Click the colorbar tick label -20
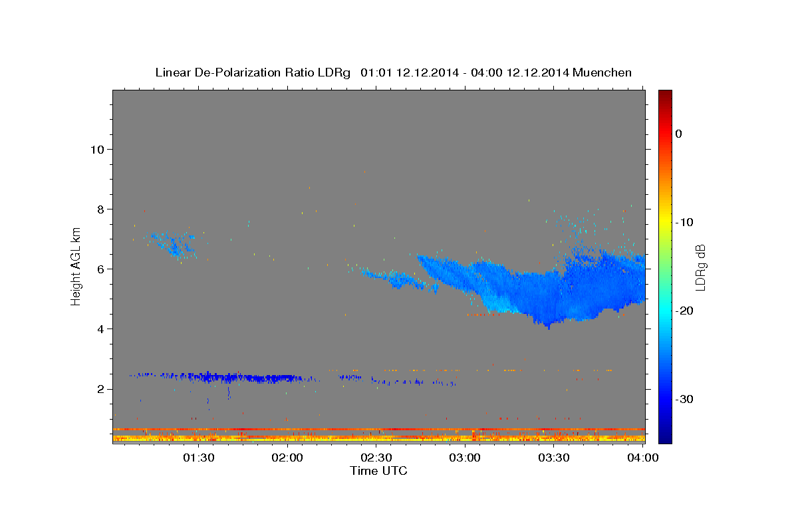Image resolution: width=798 pixels, height=532 pixels. (685, 311)
